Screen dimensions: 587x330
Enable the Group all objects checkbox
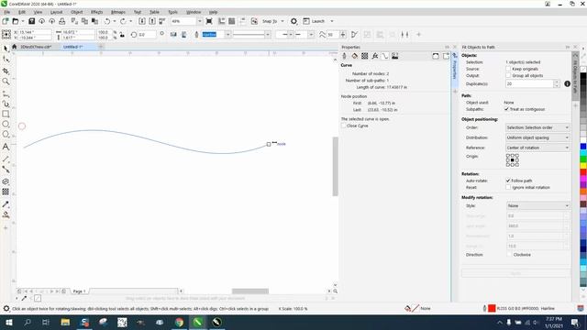pos(508,75)
